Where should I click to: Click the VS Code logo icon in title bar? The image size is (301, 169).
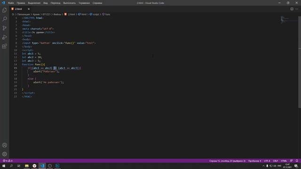tap(3, 3)
